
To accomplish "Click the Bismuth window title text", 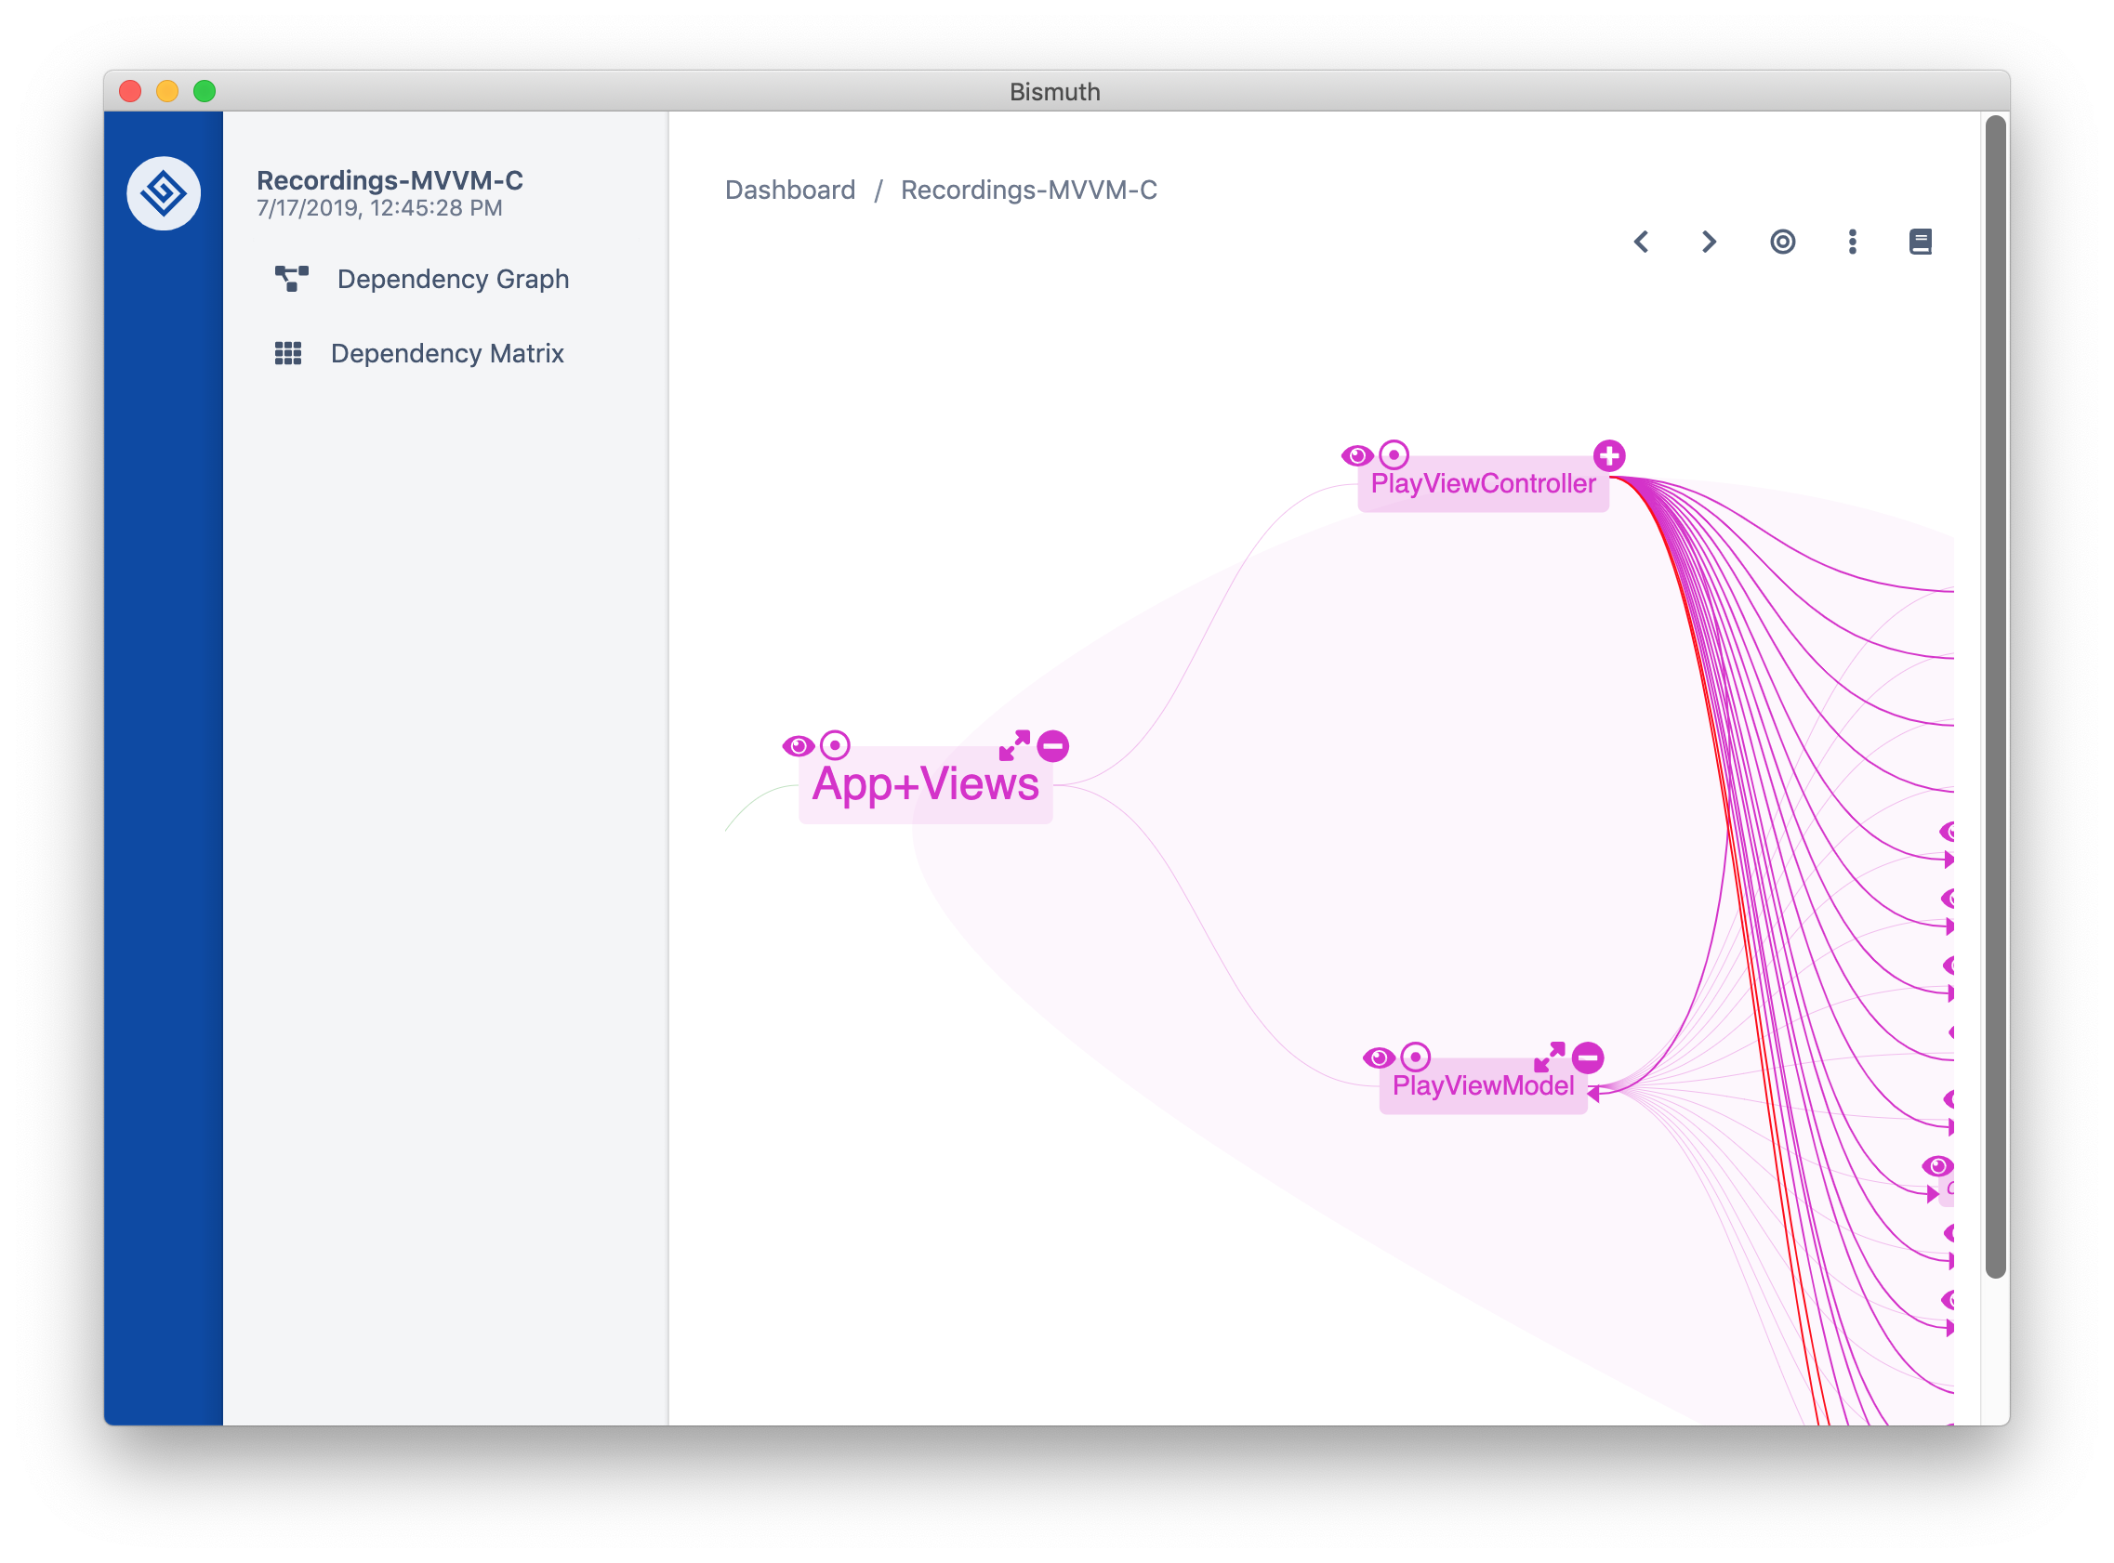I will pyautogui.click(x=1054, y=92).
